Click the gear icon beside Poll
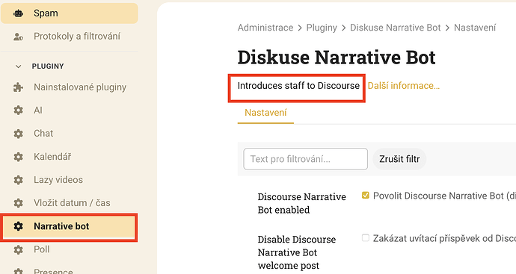The width and height of the screenshot is (516, 274). point(18,249)
